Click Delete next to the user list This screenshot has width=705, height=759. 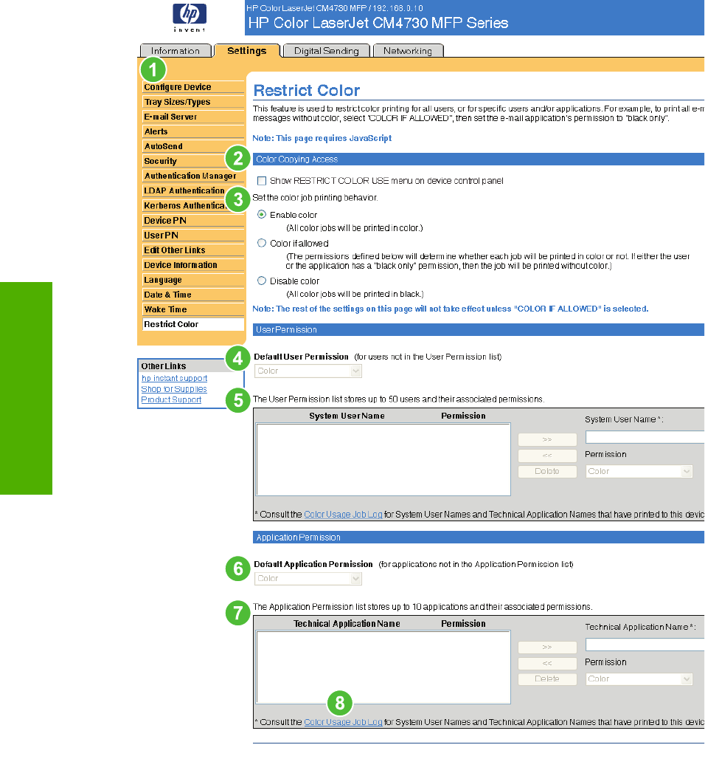(547, 472)
